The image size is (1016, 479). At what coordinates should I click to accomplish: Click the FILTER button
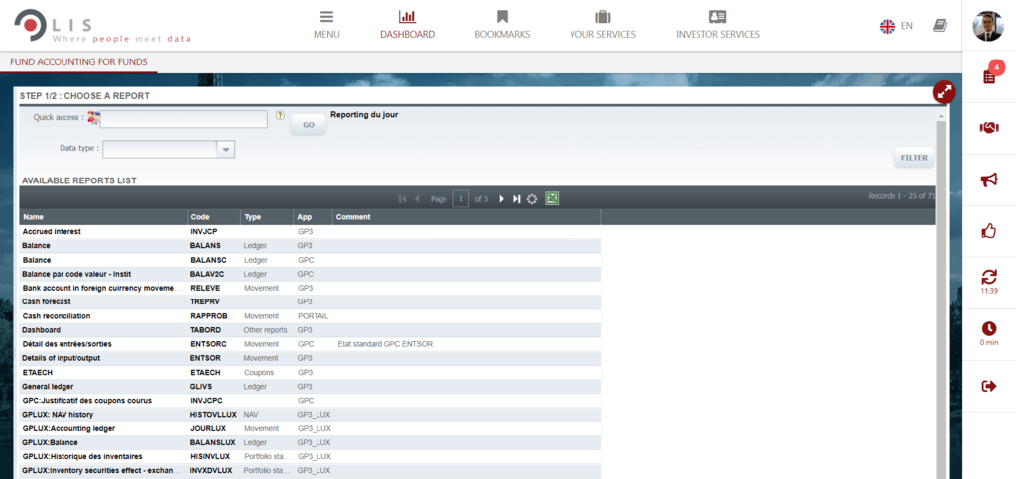914,158
